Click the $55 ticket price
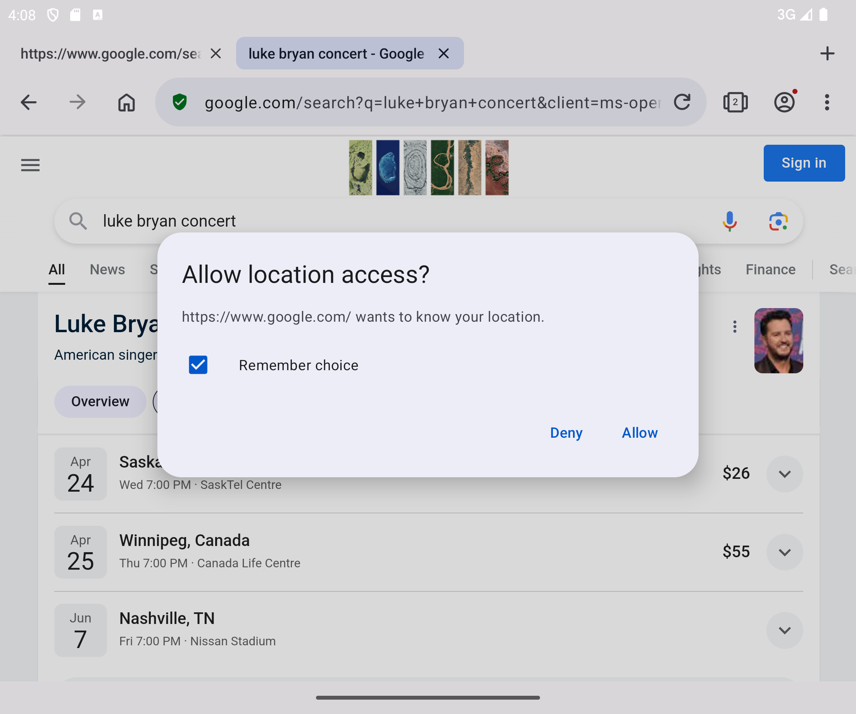856x714 pixels. pos(736,552)
